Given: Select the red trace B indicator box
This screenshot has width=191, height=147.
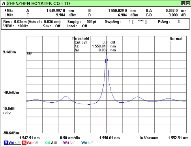Looking at the screenshot, I should tap(24, 143).
